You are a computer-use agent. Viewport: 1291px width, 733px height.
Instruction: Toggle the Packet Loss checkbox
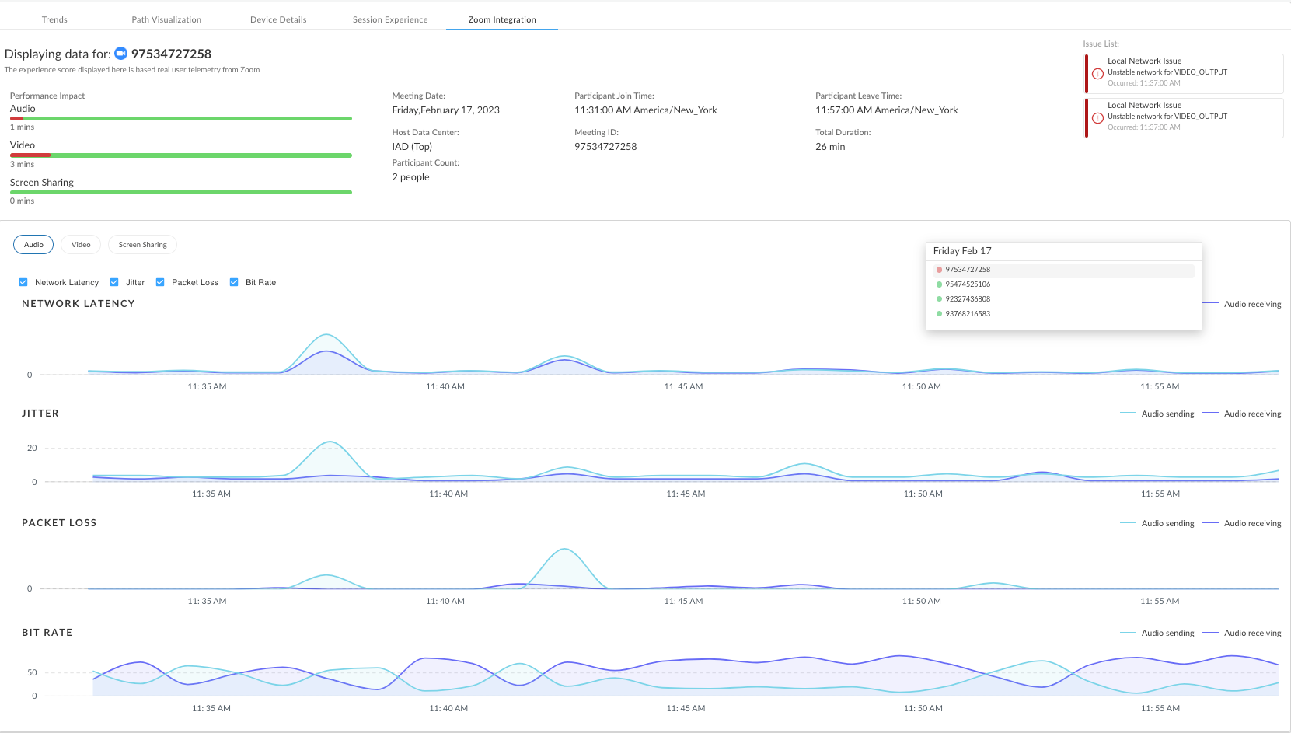pos(160,282)
